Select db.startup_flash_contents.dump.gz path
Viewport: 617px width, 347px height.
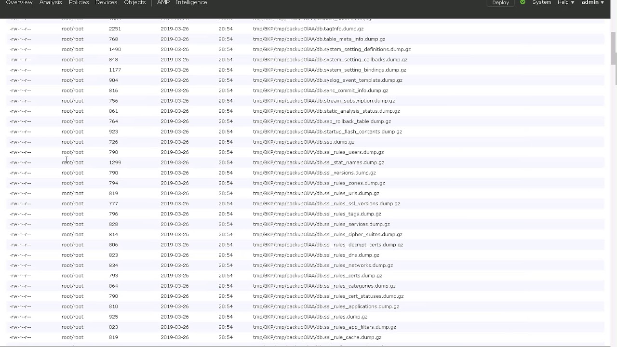click(327, 132)
